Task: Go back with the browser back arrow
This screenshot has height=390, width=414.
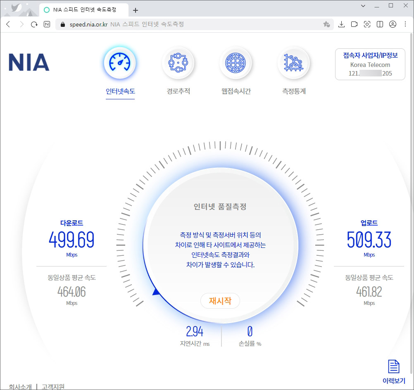Action: (8, 24)
